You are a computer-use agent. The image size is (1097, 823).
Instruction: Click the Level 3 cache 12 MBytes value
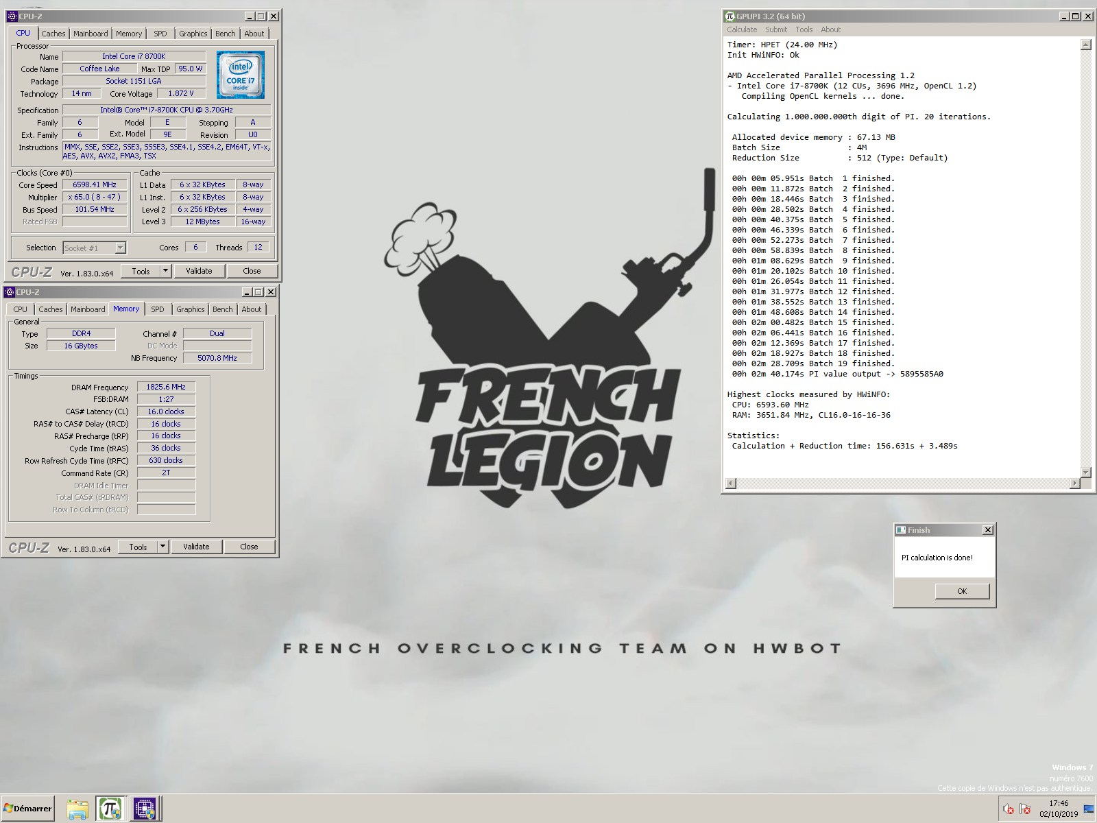tap(202, 222)
